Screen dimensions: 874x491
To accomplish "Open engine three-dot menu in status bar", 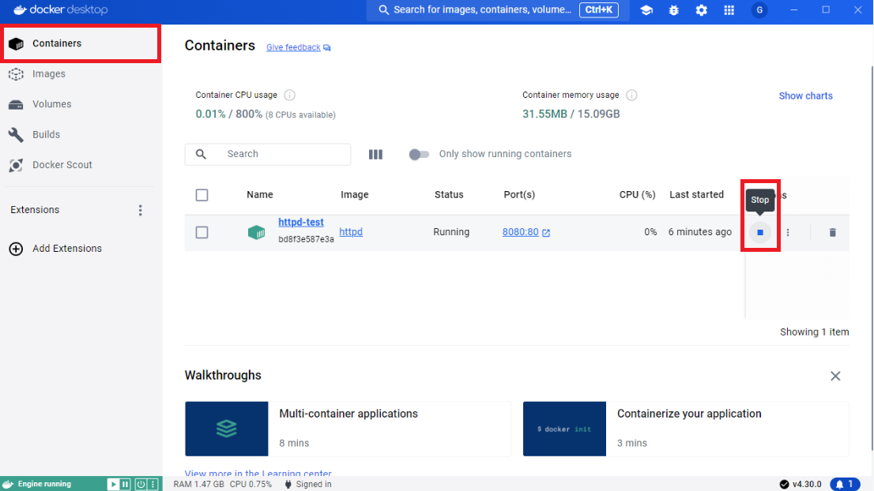I will click(x=153, y=485).
